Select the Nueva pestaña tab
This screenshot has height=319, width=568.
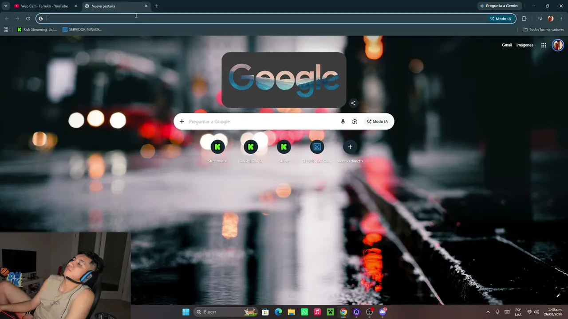point(116,6)
